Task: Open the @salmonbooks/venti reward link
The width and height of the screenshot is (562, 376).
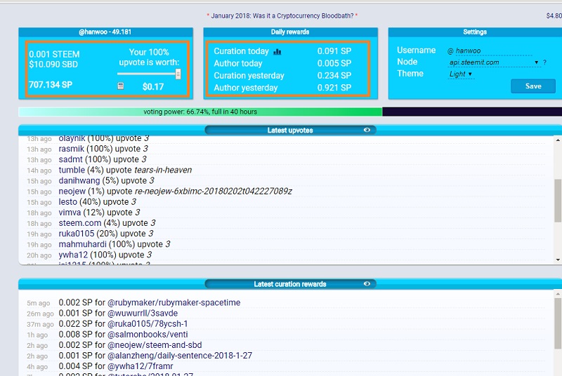Action: click(x=148, y=335)
